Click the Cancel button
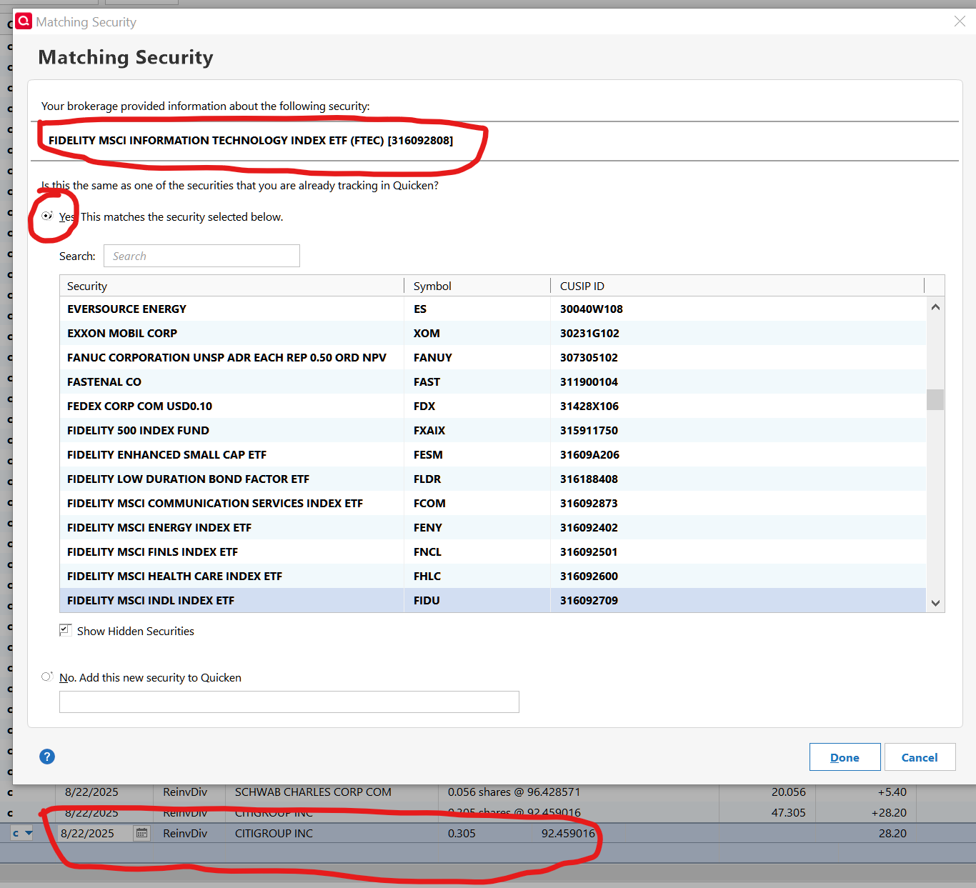Image resolution: width=976 pixels, height=888 pixels. [x=920, y=757]
